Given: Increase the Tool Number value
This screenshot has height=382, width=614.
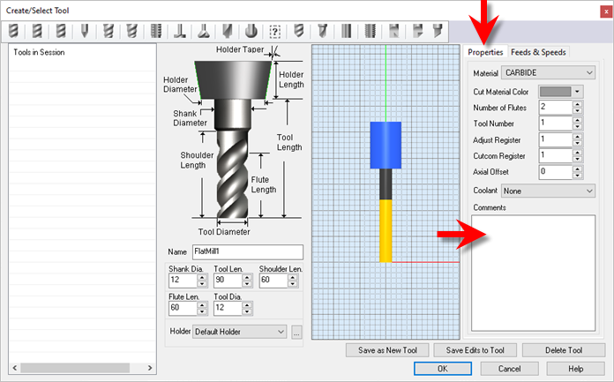Looking at the screenshot, I should pos(577,120).
